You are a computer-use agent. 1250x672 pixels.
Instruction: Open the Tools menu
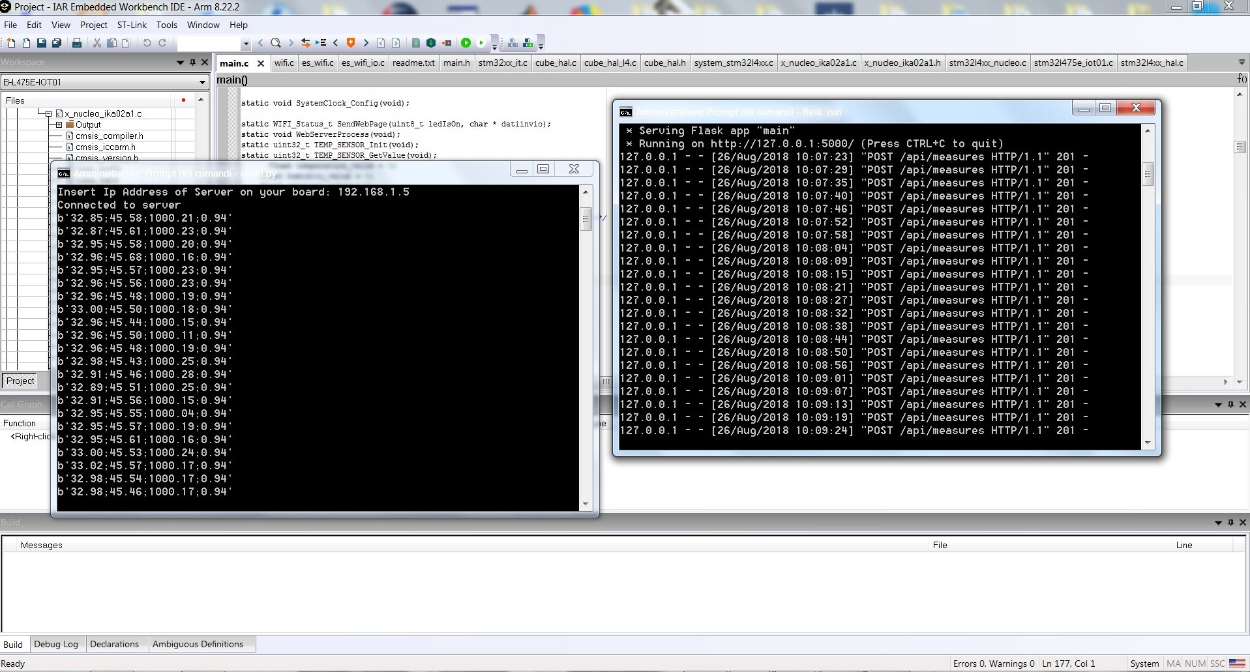tap(166, 25)
